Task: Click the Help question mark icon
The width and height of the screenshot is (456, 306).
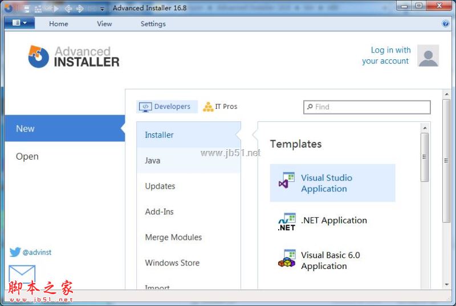Action: [x=445, y=23]
